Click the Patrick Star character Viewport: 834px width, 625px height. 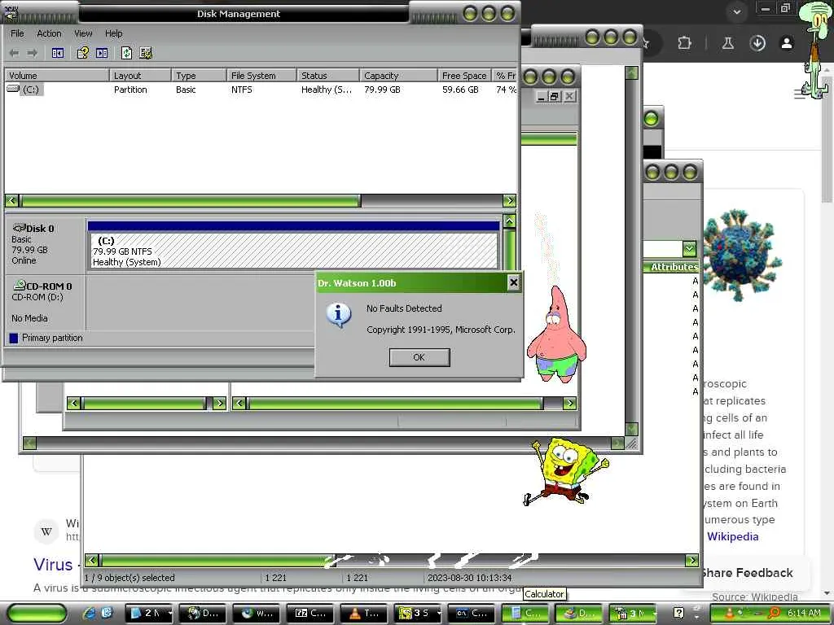point(556,334)
